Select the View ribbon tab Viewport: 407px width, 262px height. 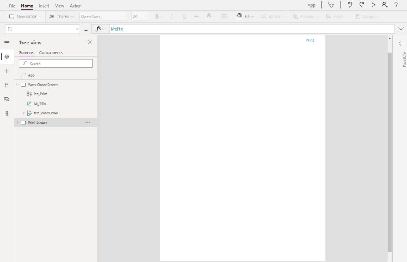pyautogui.click(x=60, y=6)
